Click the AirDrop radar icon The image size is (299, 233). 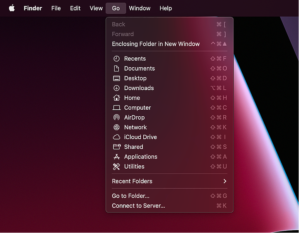pyautogui.click(x=117, y=118)
